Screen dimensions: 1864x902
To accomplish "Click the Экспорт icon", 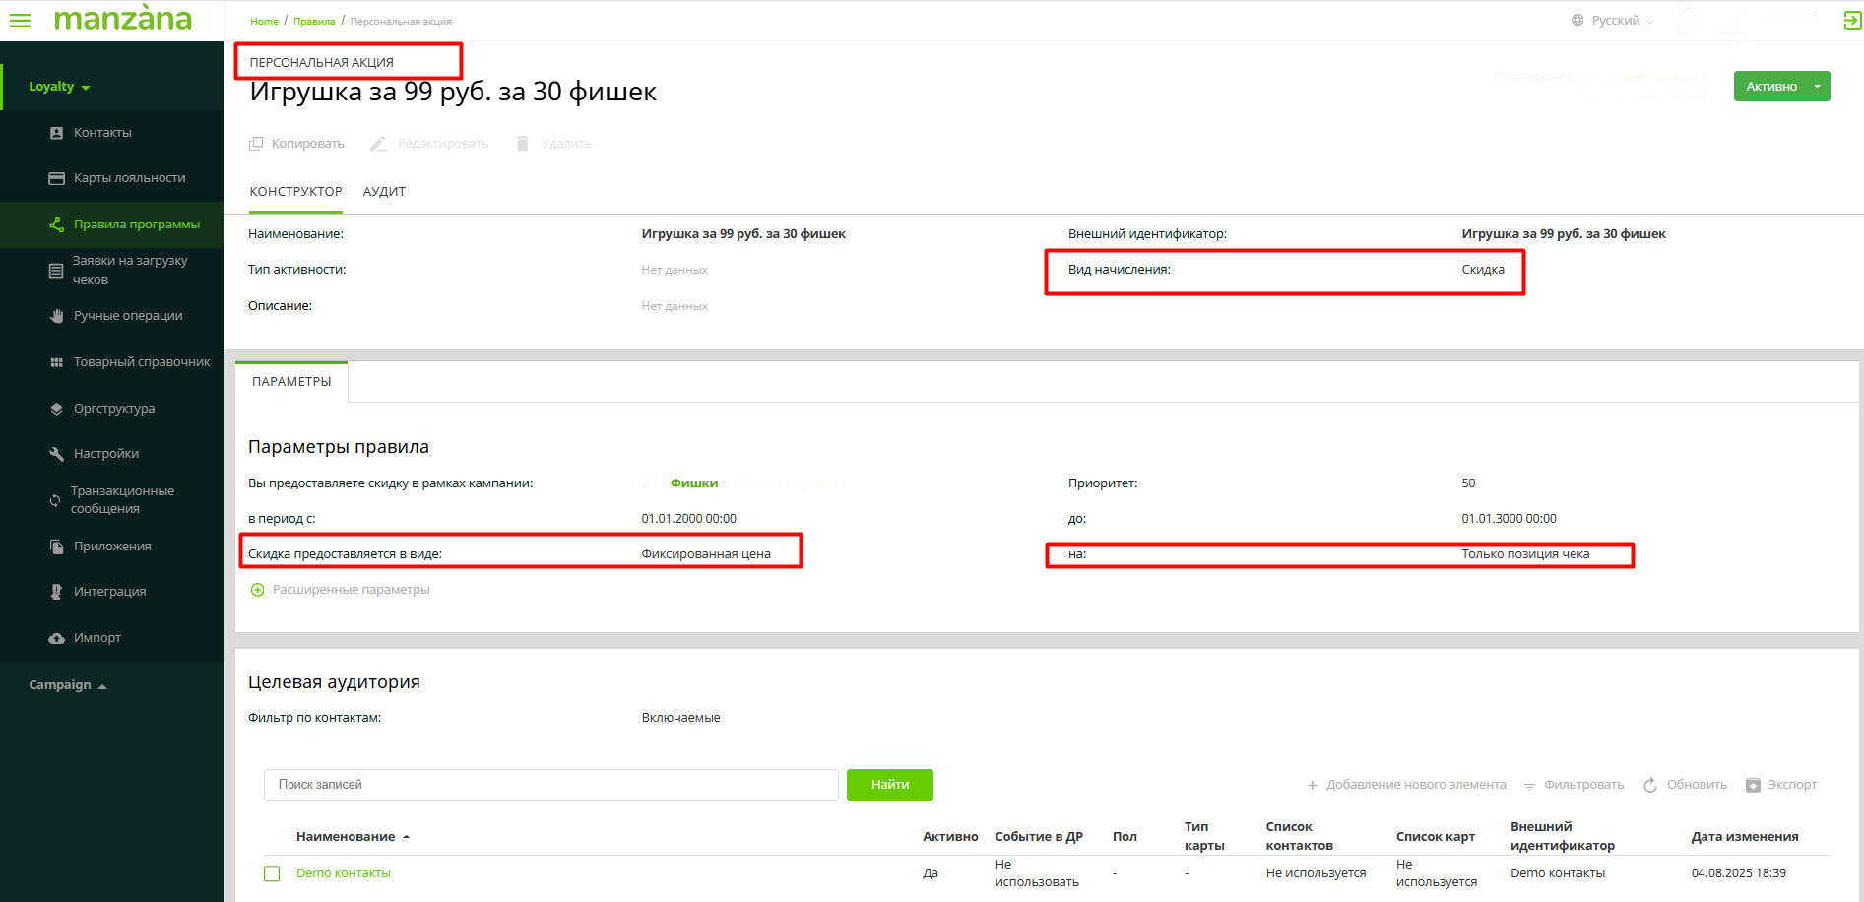I will (1753, 785).
